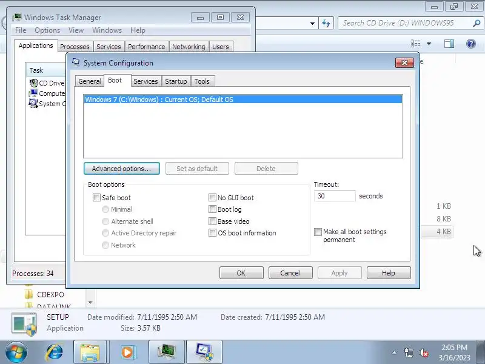Open network status tray icon

(409, 352)
